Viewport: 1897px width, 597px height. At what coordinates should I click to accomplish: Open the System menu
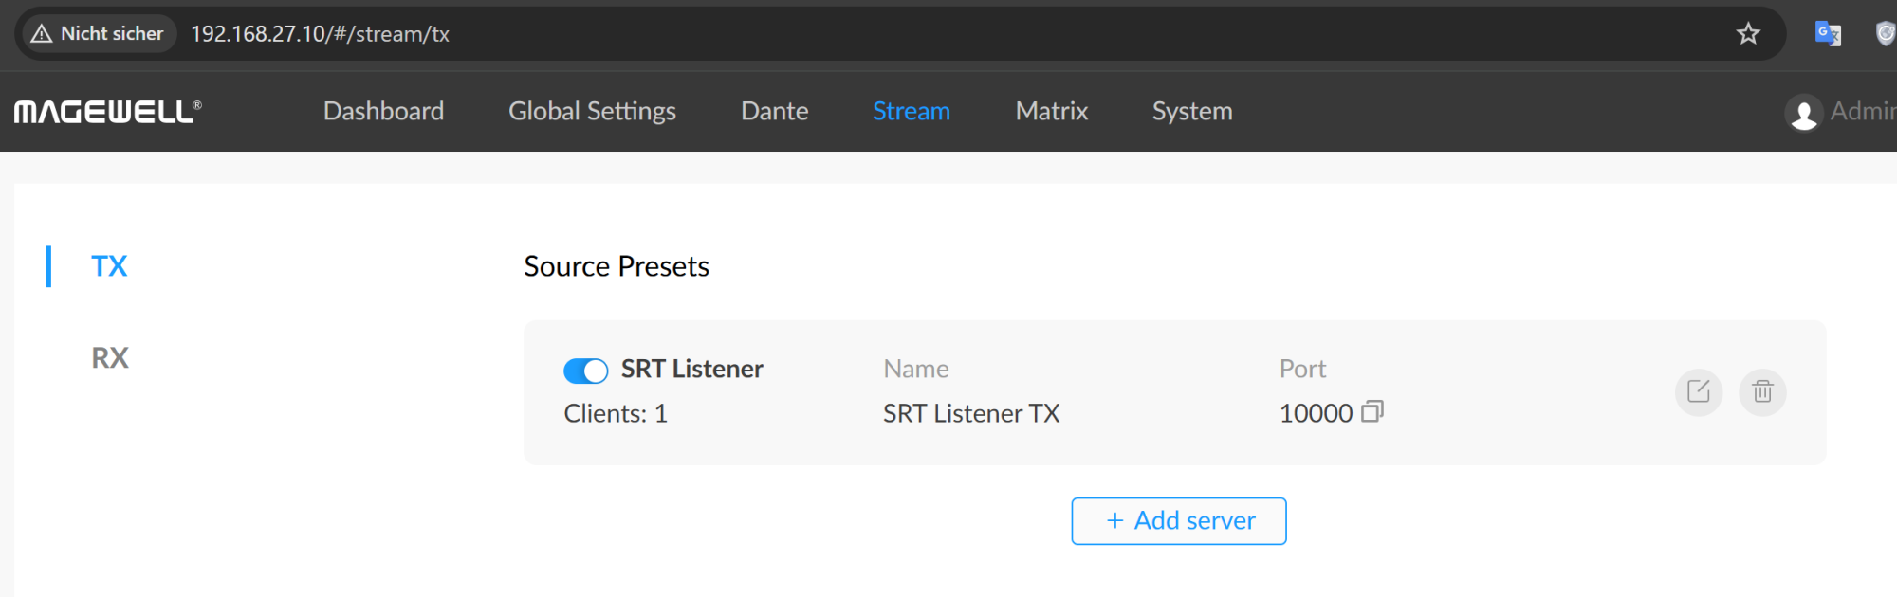[x=1191, y=112]
